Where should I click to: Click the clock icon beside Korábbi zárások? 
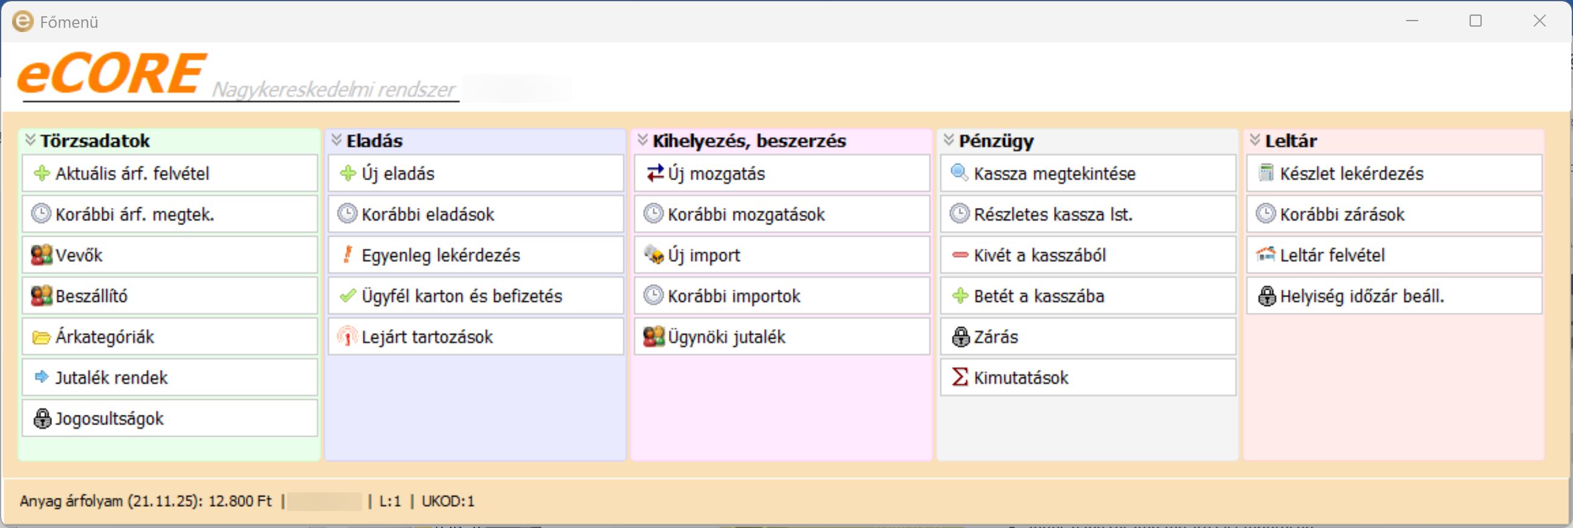coord(1266,214)
